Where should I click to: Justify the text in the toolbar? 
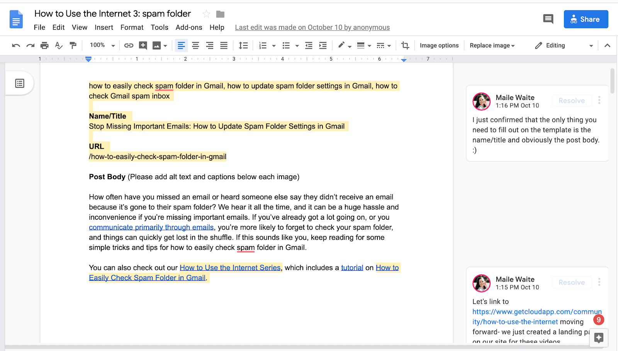click(224, 46)
